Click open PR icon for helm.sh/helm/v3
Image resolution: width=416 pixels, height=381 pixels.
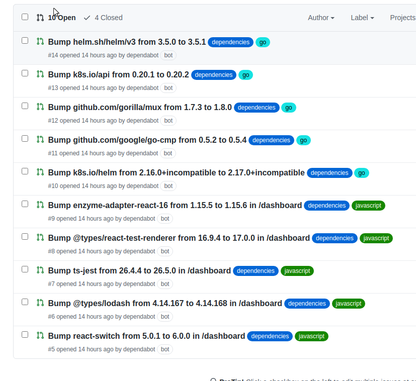click(x=40, y=41)
